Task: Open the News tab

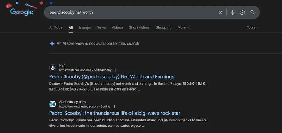Action: pos(101,27)
